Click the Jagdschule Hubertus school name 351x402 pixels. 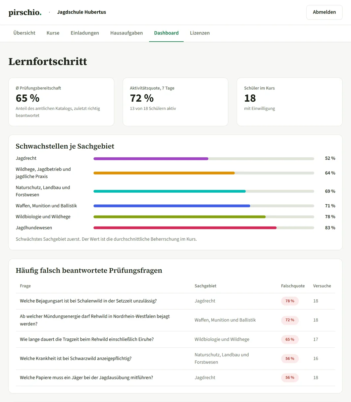pos(81,12)
